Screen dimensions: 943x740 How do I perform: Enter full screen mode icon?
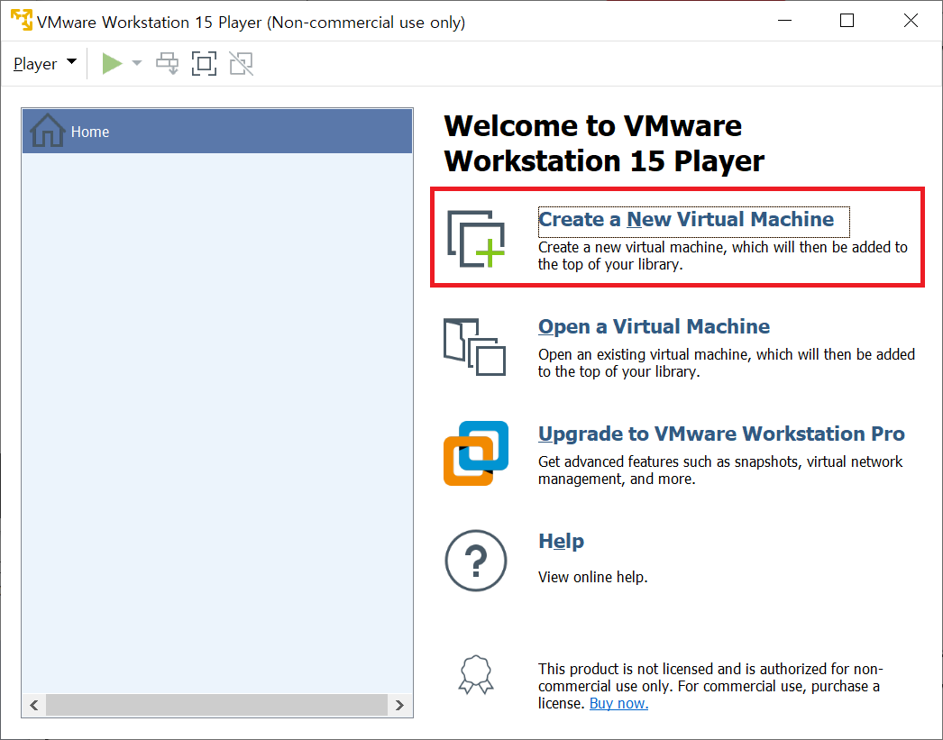tap(204, 63)
